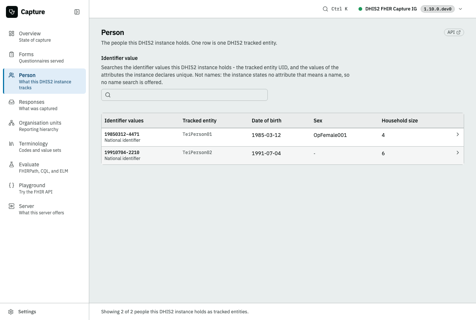The image size is (476, 320).
Task: Open the Terminology library icon
Action: tap(12, 144)
